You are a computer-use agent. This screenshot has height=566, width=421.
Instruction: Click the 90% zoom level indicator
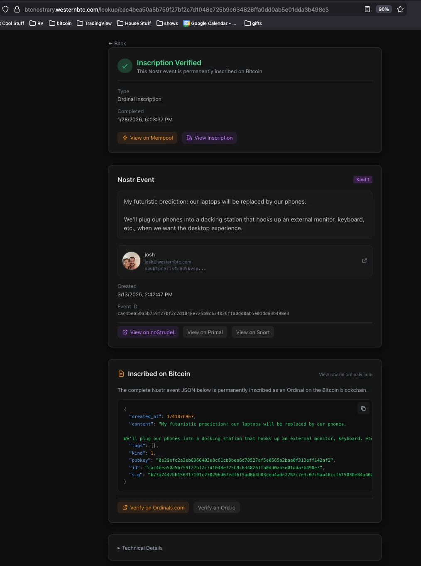384,9
